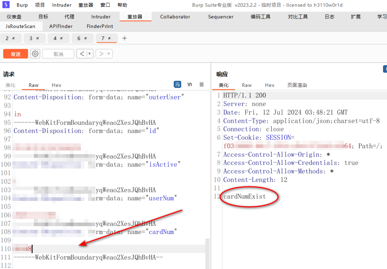The width and height of the screenshot is (387, 269).
Task: Open the APIFinder extension tab
Action: coord(61,26)
